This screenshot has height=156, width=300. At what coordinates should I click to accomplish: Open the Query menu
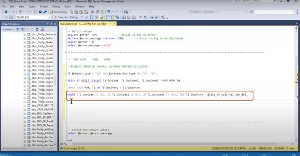[x=32, y=6]
